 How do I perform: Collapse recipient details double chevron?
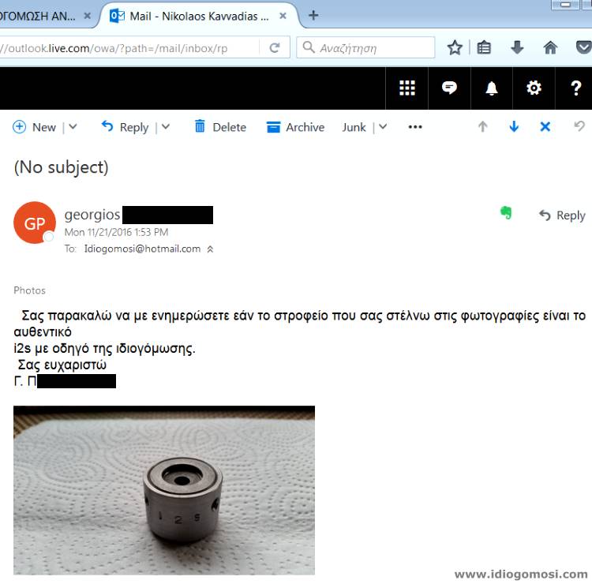point(210,249)
